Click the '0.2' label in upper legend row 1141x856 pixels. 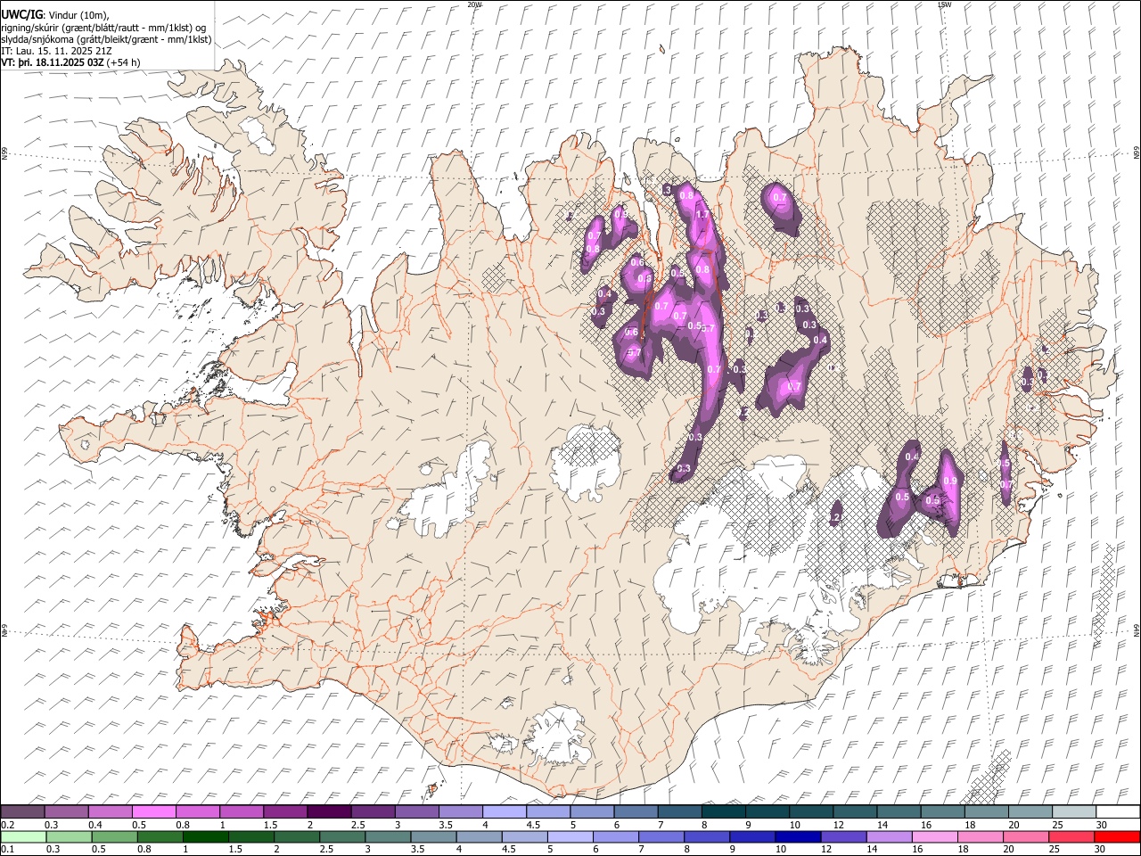click(x=7, y=825)
